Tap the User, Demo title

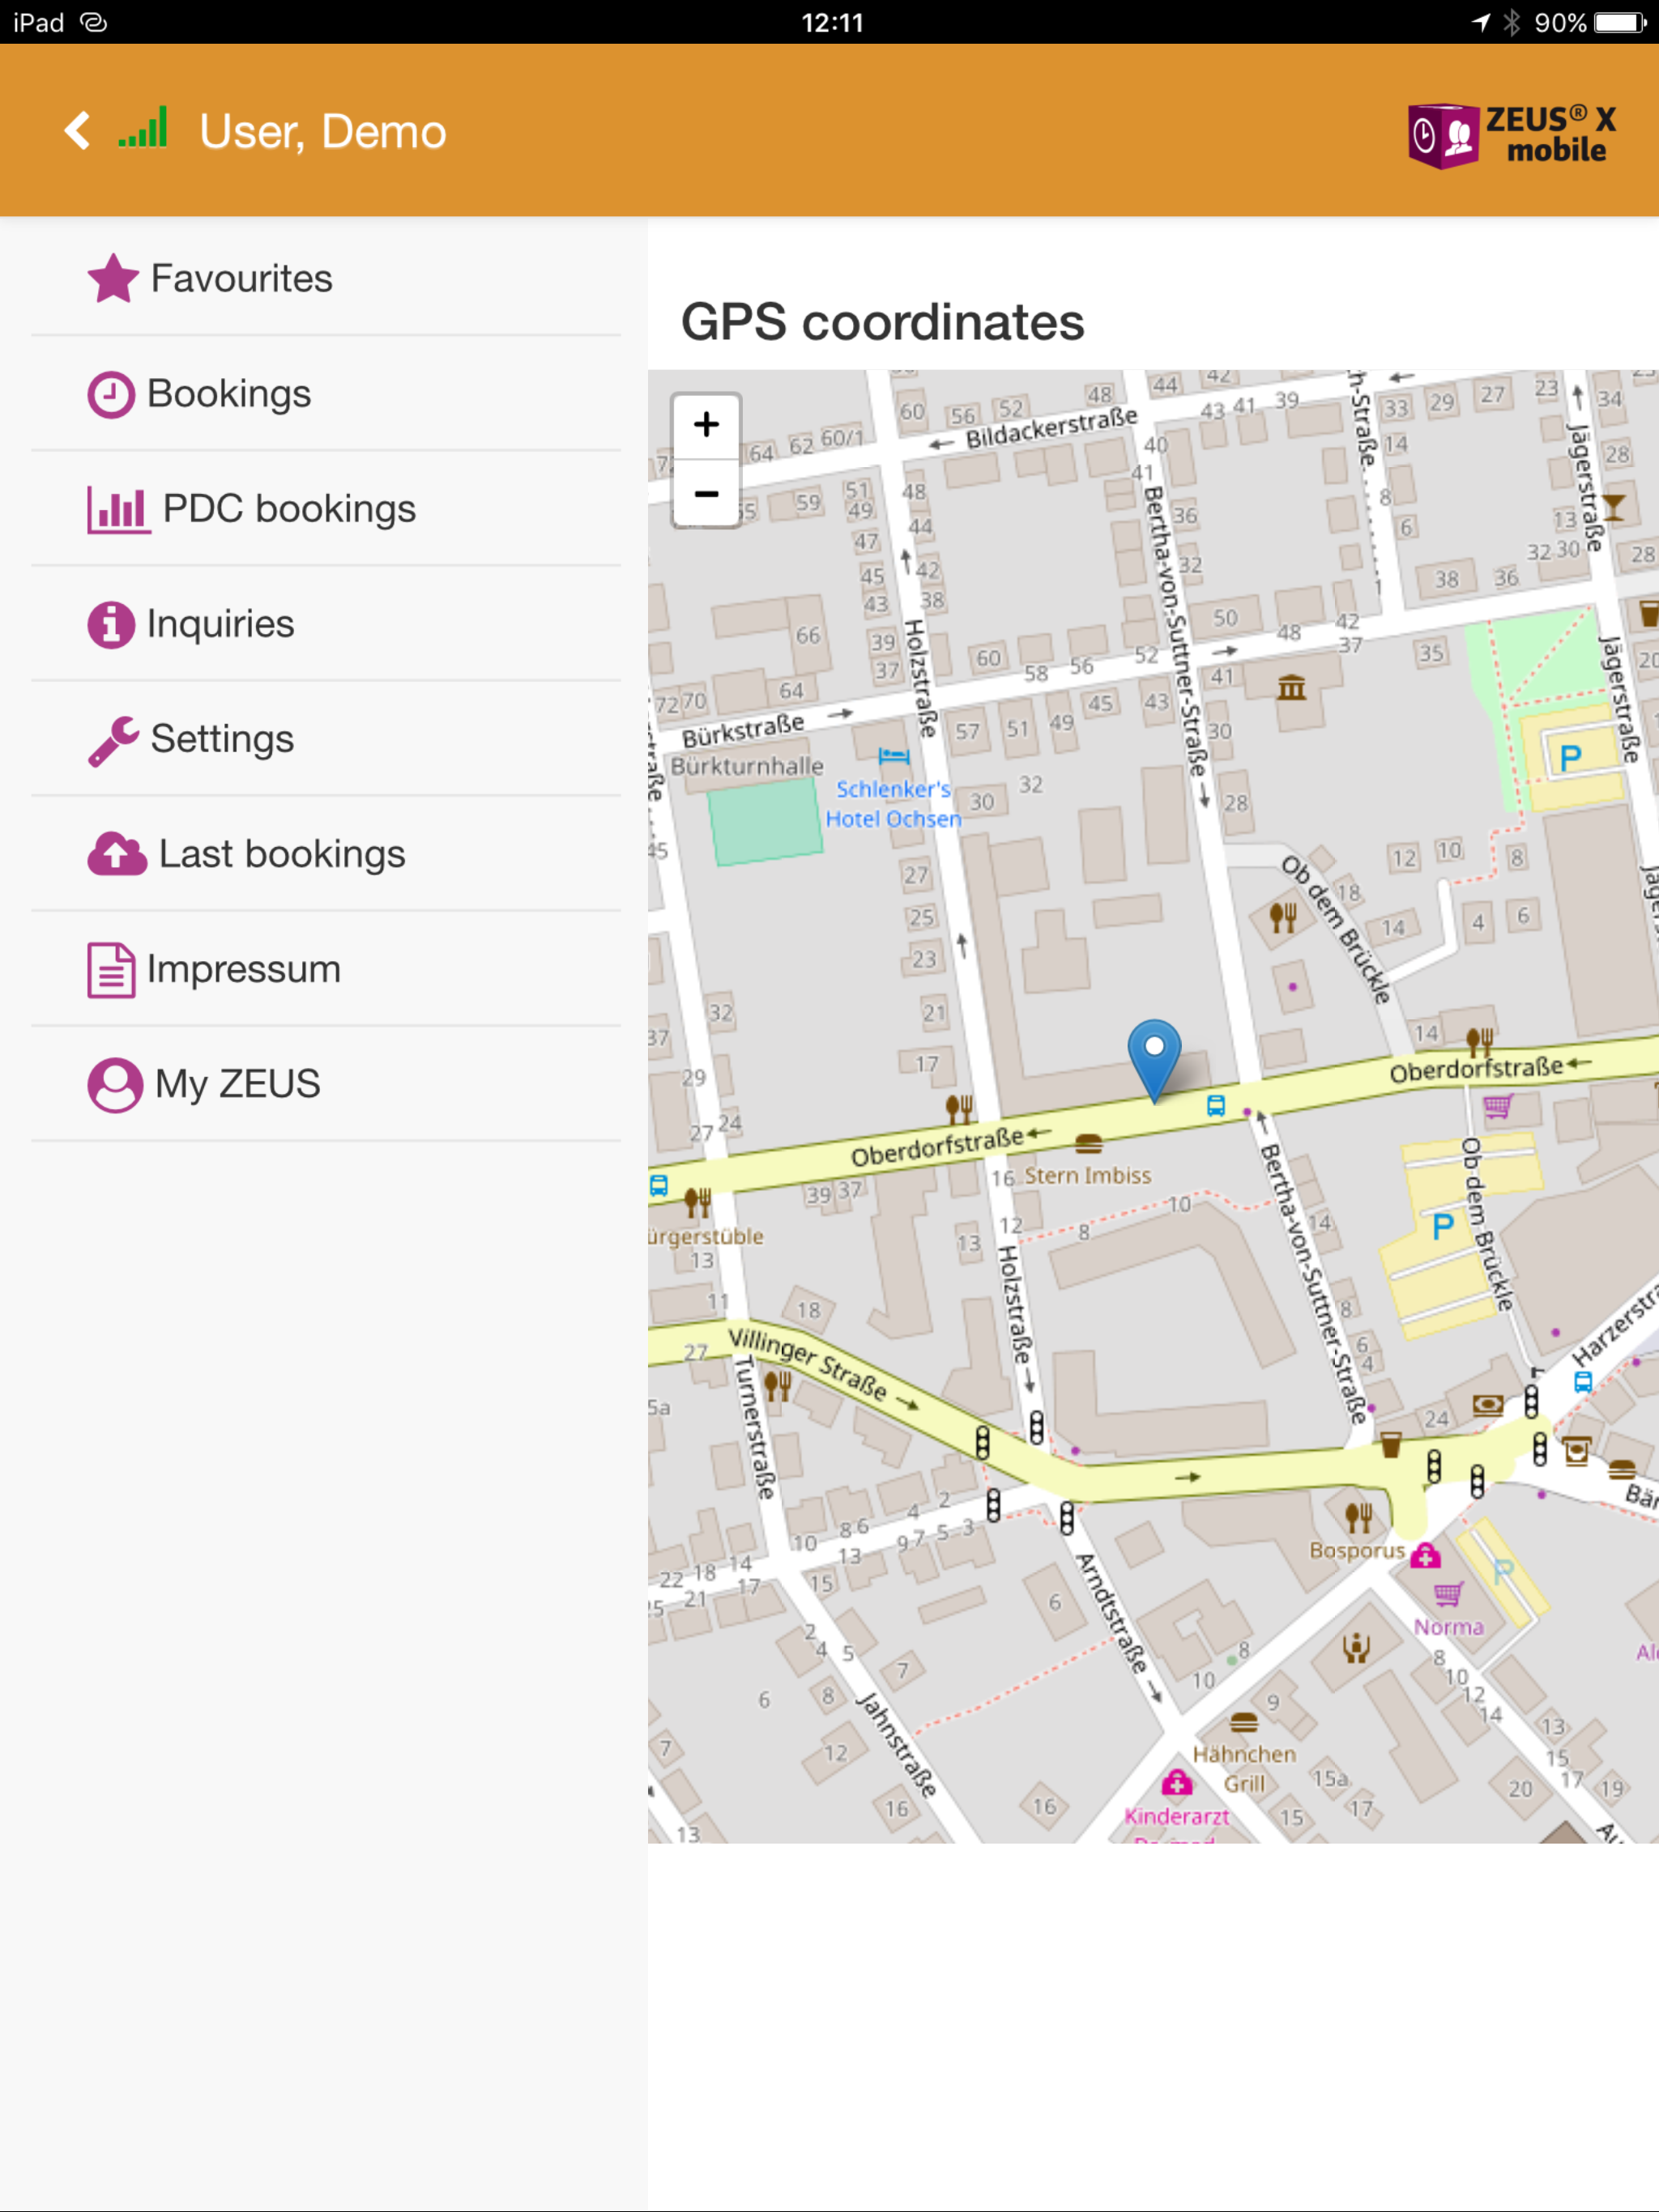coord(322,131)
